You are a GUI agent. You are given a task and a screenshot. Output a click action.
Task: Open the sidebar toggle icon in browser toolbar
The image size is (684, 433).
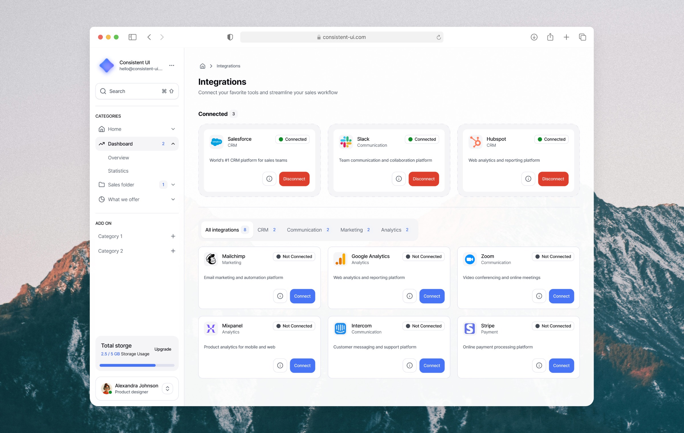tap(132, 37)
